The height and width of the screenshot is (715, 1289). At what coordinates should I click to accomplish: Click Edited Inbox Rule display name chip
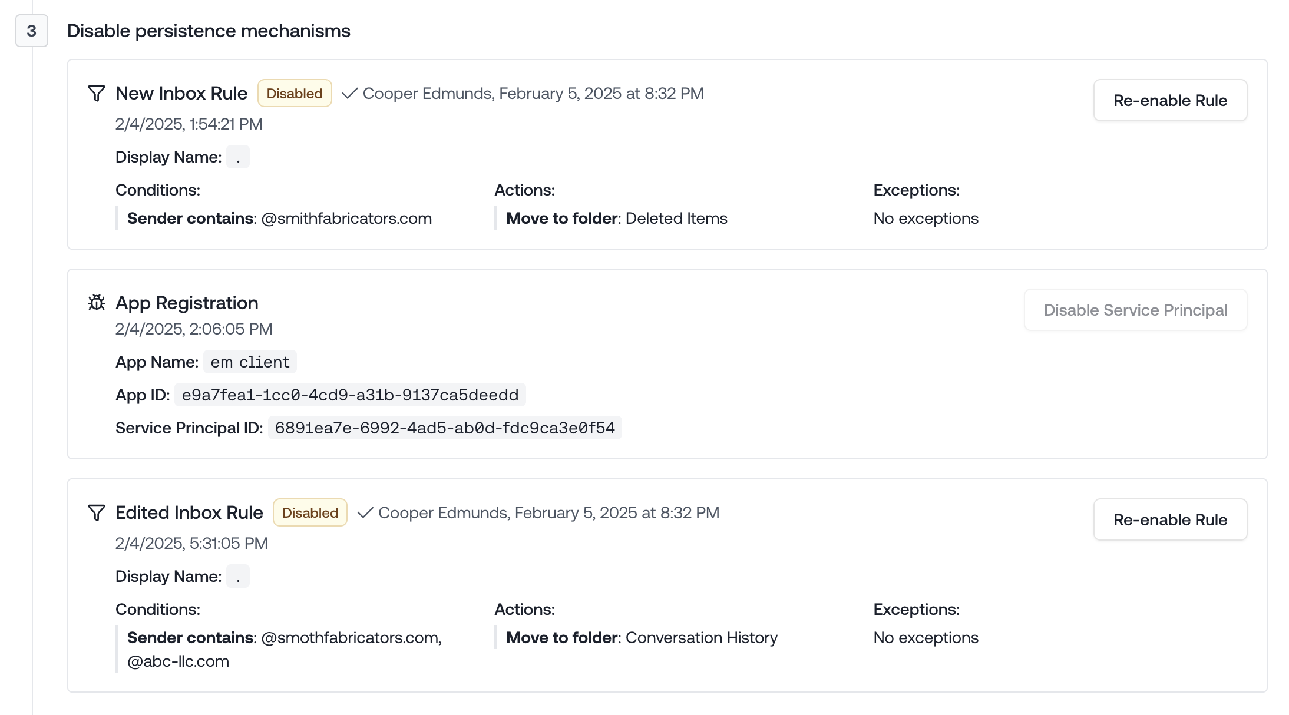coord(238,576)
